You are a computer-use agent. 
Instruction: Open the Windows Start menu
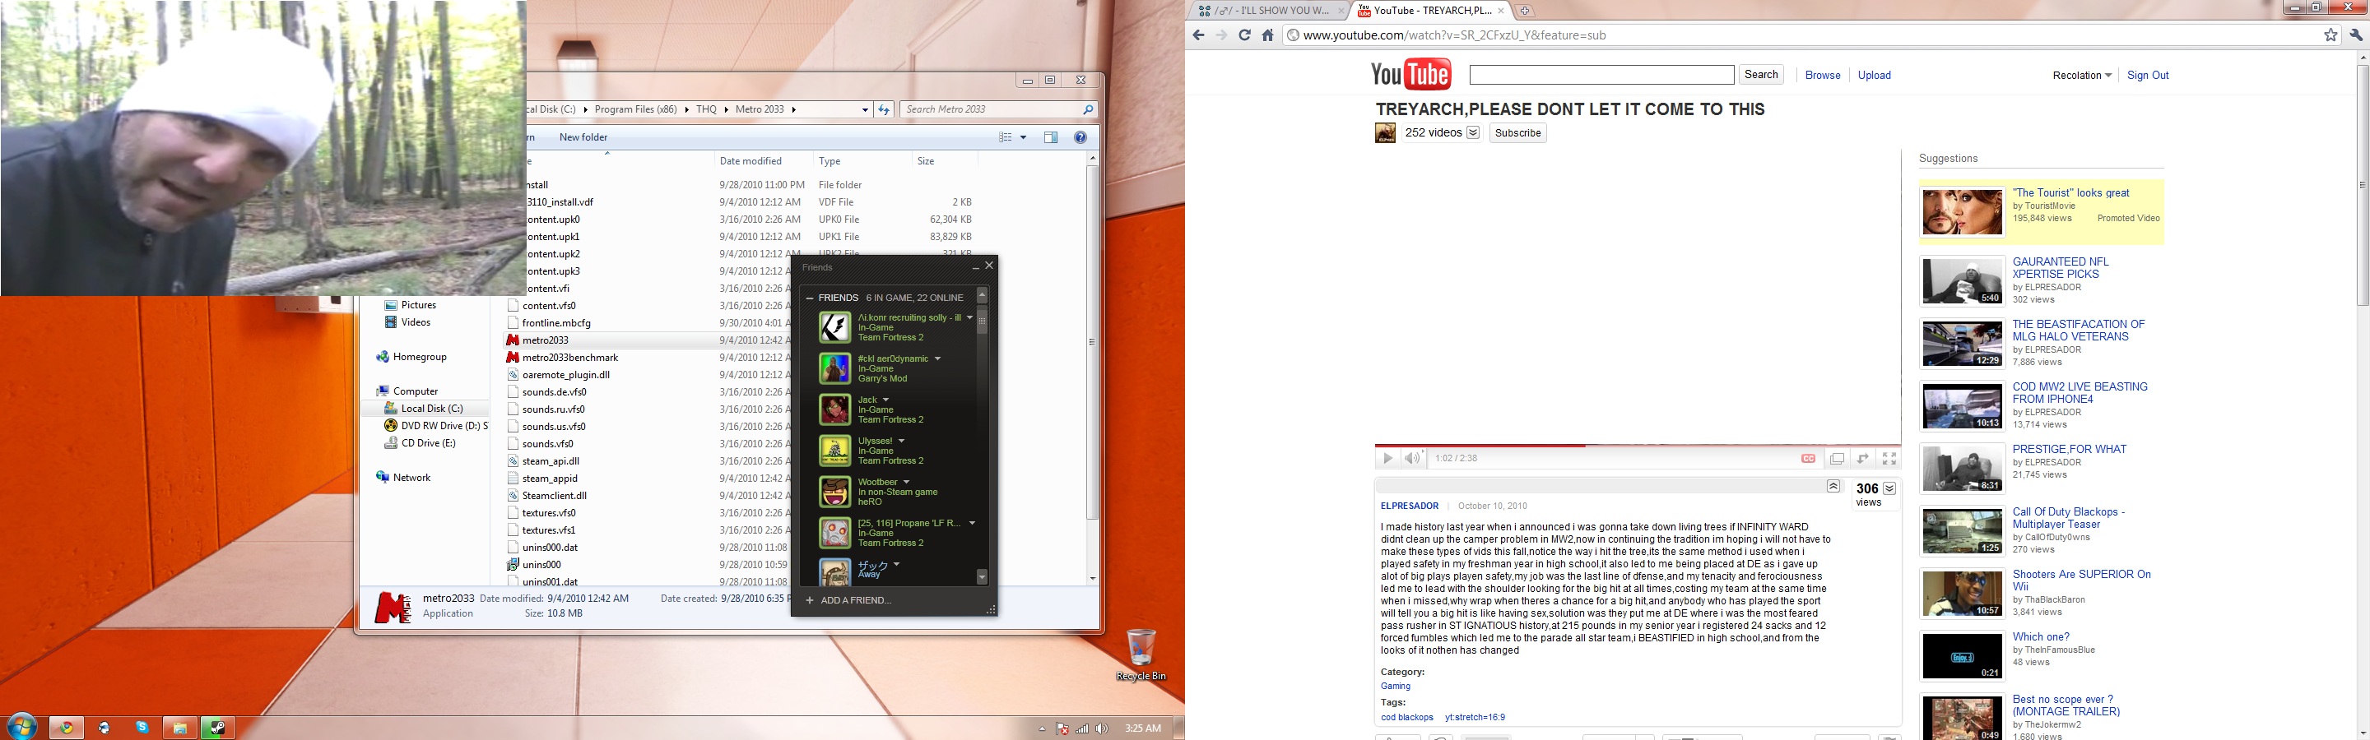21,727
